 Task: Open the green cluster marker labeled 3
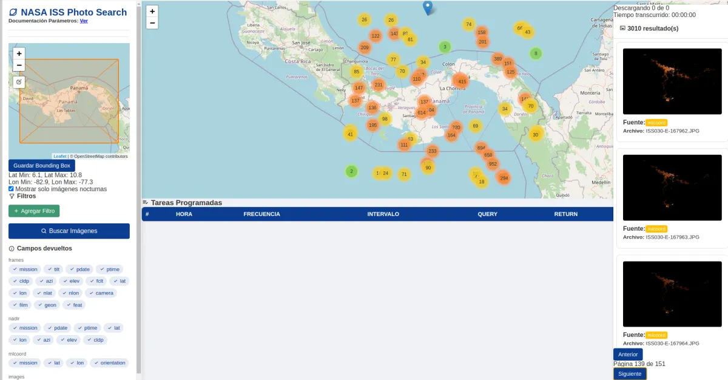click(445, 47)
